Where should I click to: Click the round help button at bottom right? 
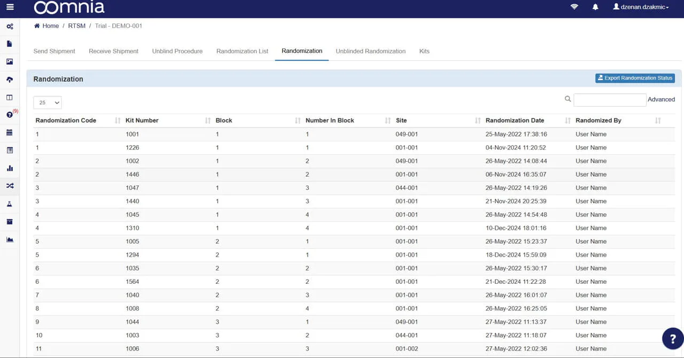coord(673,338)
